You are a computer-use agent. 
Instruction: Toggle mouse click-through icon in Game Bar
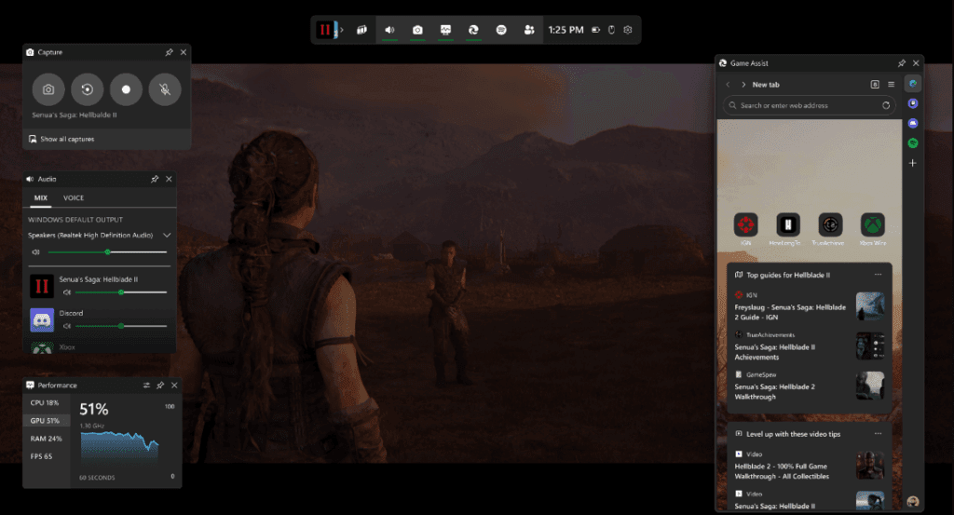[x=611, y=30]
